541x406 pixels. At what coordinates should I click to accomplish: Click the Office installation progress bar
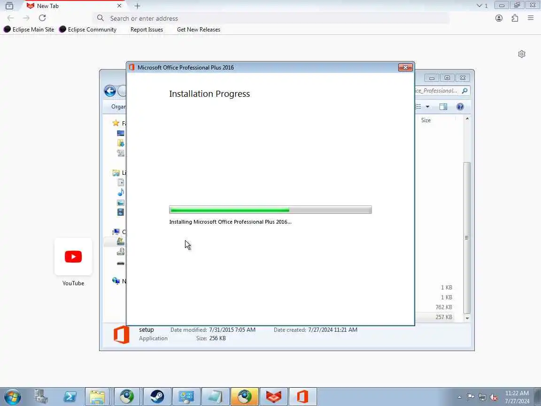270,210
